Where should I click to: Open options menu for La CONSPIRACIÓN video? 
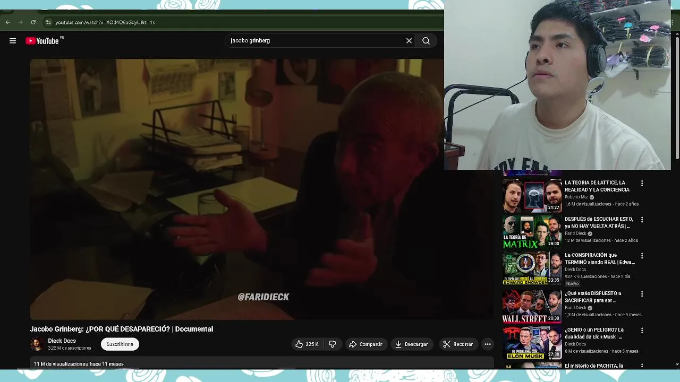(x=642, y=256)
